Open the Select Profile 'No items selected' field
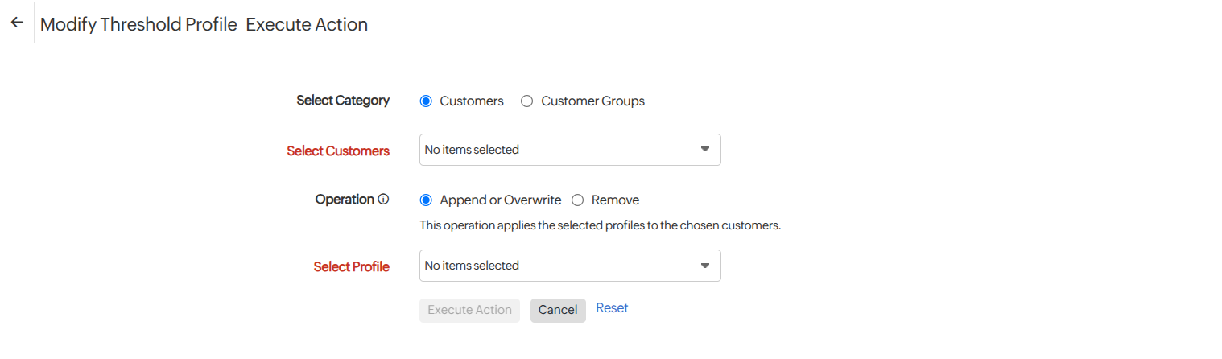 (555, 266)
